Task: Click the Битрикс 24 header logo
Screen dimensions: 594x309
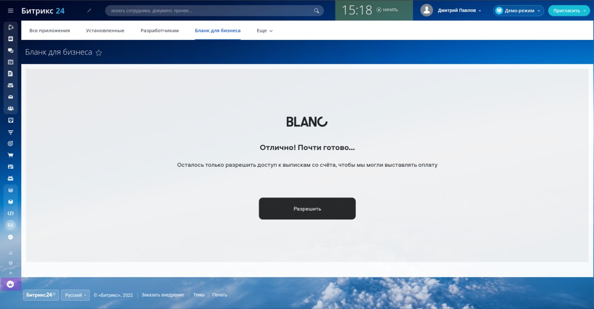Action: click(43, 11)
